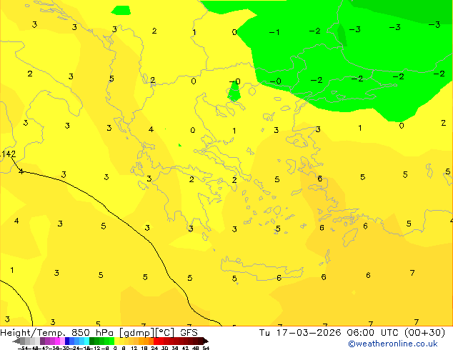Click the dark right arrow of legend bar
The width and height of the screenshot is (453, 350).
(206, 341)
